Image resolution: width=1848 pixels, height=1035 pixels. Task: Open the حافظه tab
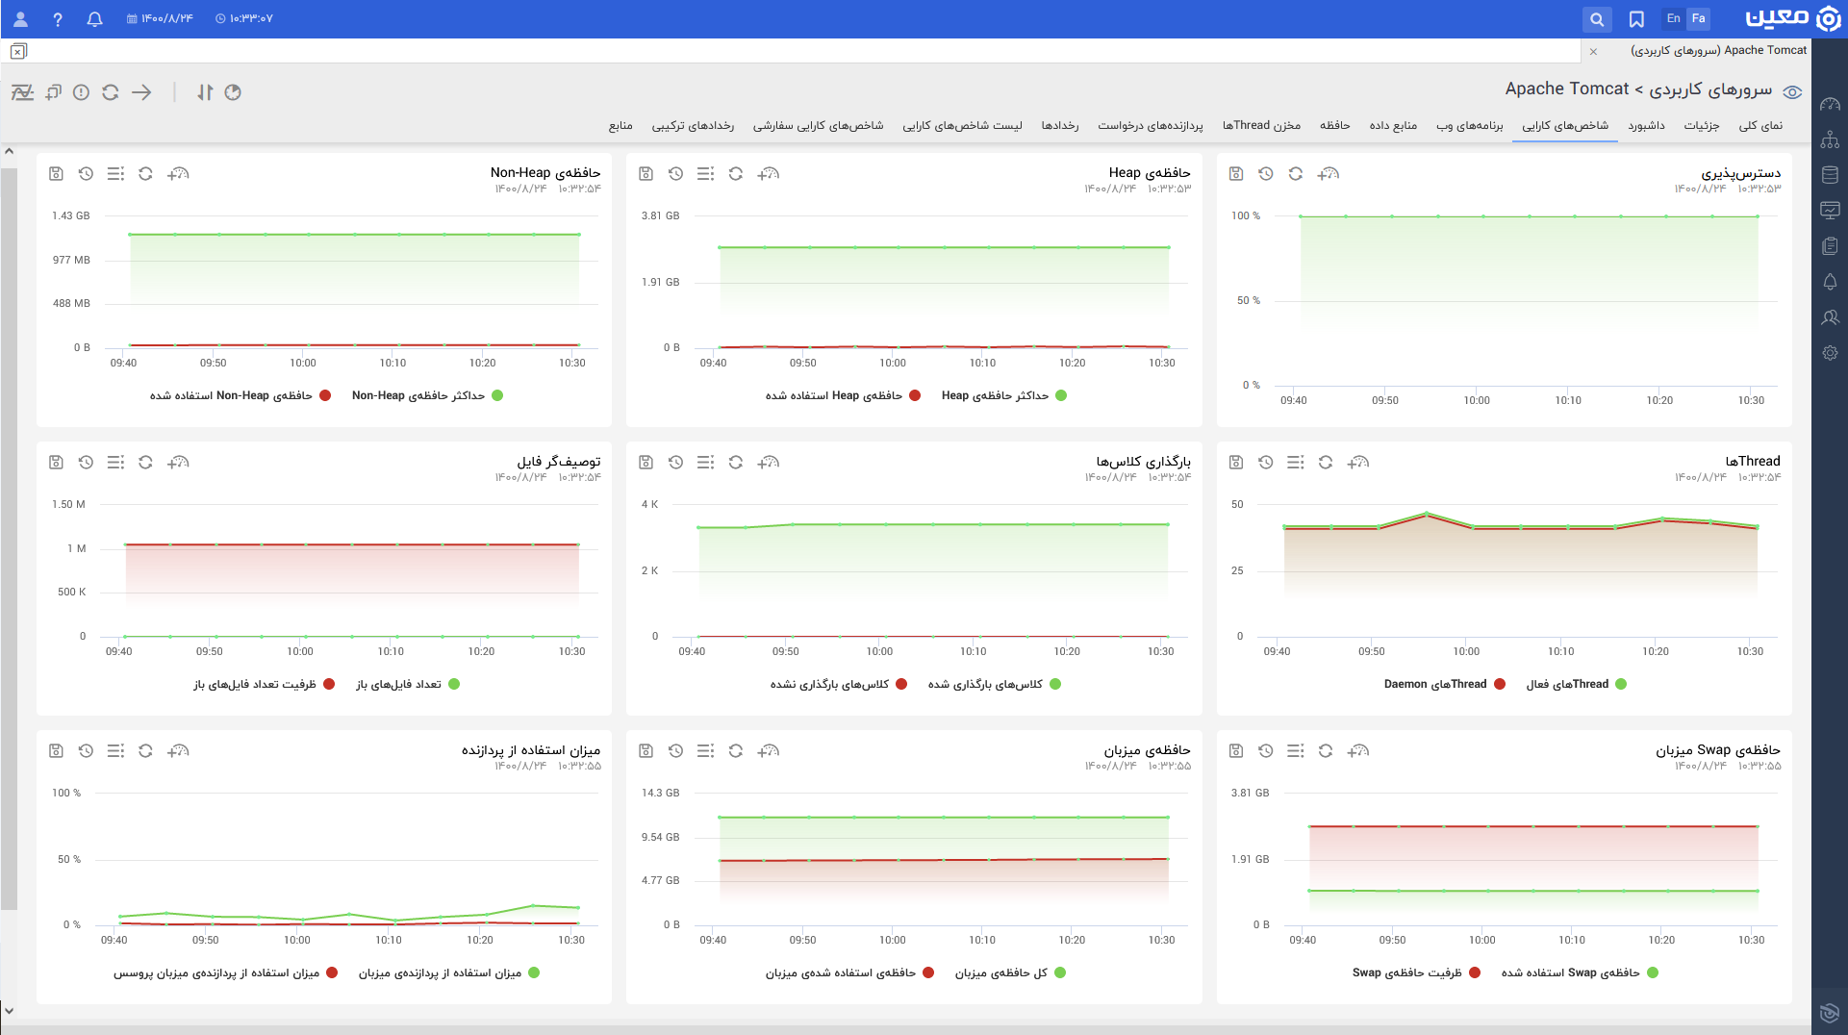coord(1335,125)
